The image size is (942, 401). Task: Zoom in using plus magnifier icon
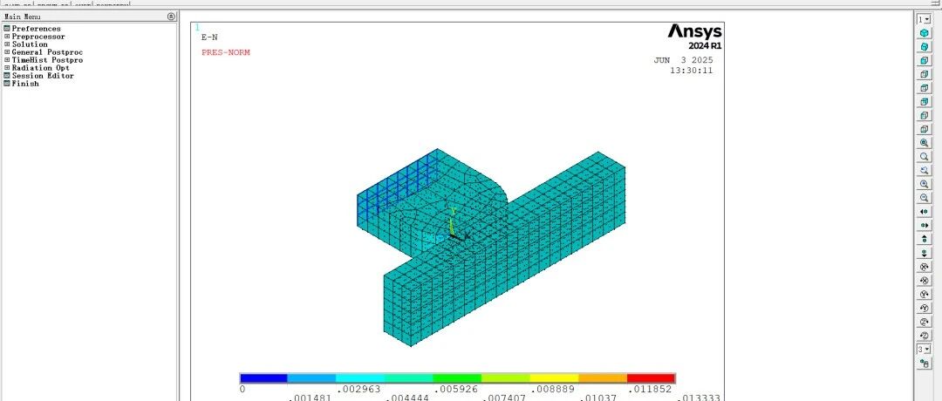click(925, 184)
